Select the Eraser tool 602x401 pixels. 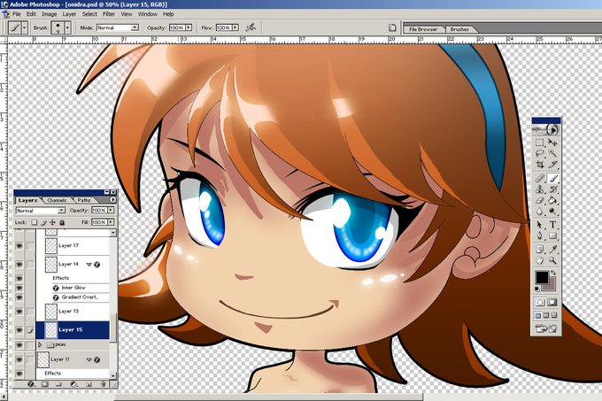coord(540,200)
